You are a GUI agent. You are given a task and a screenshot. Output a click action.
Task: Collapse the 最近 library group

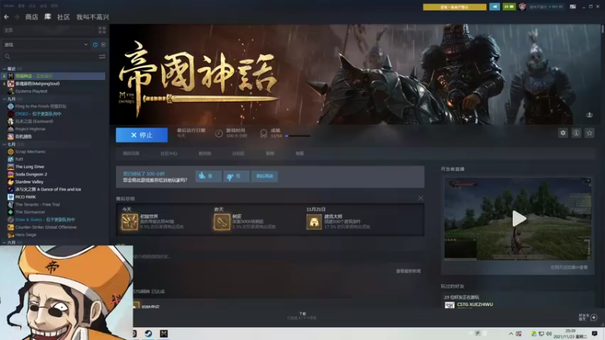point(5,69)
